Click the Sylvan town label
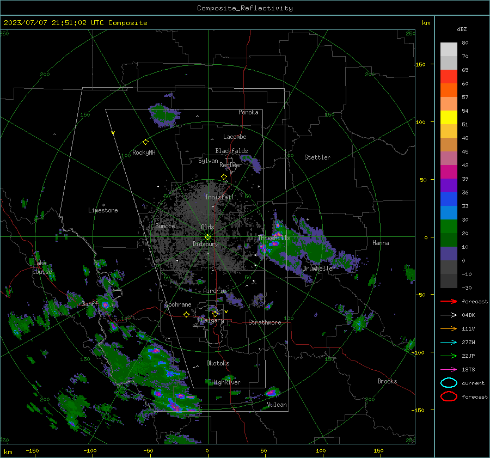The height and width of the screenshot is (458, 490). click(208, 161)
